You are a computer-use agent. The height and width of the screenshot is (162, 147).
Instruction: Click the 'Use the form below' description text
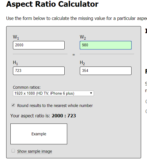click(76, 19)
